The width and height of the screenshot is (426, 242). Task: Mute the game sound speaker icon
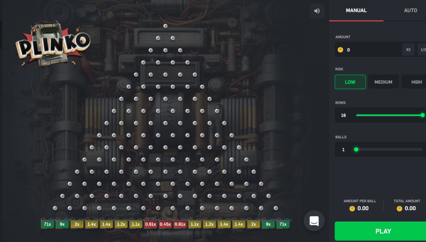pyautogui.click(x=317, y=11)
